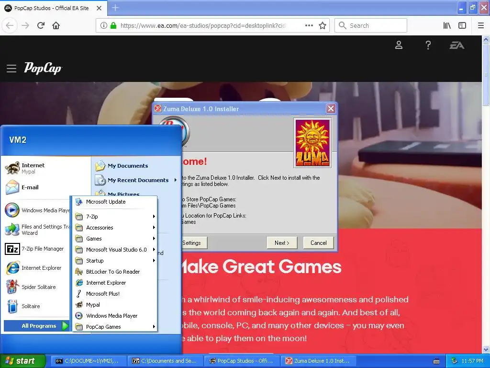The height and width of the screenshot is (368, 490).
Task: Reload the PopCap page
Action: coord(41,26)
